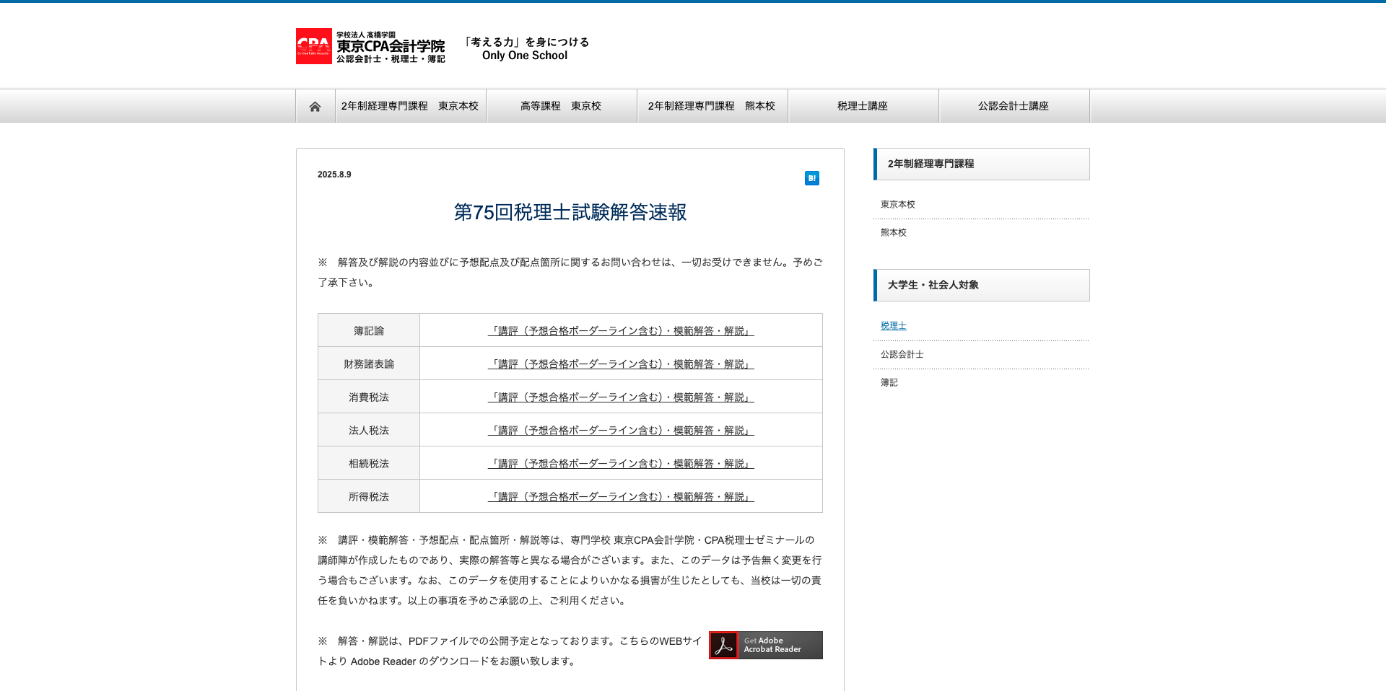Open the 消費税法 model answer link

point(621,397)
